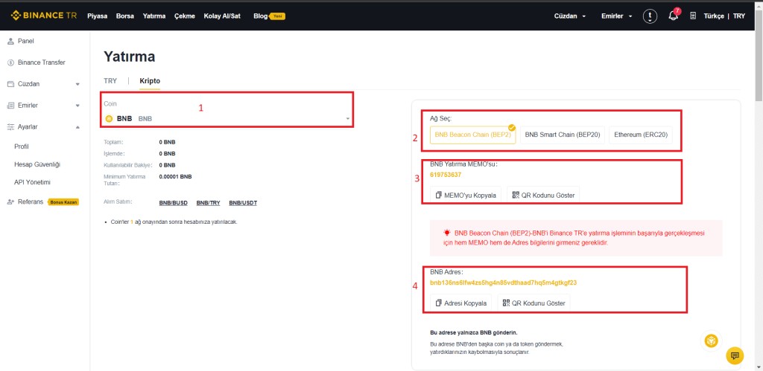Open Blog in the top navigation
Viewport: 763px width, 371px height.
tap(260, 16)
